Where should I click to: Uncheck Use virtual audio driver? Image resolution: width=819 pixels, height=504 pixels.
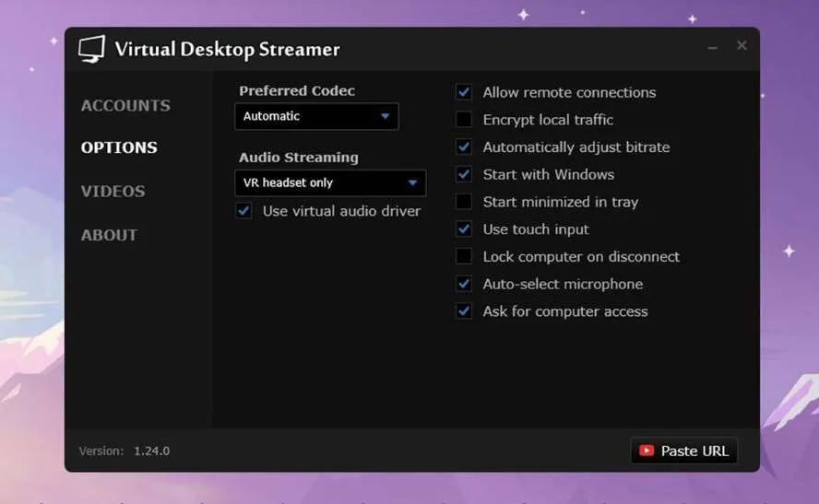click(x=243, y=211)
